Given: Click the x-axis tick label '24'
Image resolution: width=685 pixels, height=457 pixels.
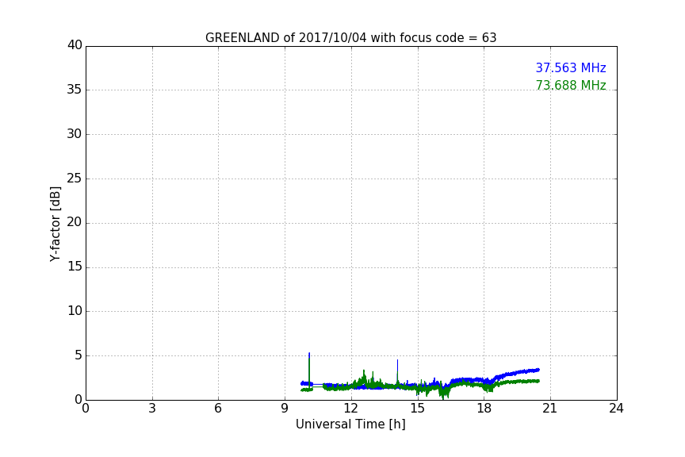Looking at the screenshot, I should pos(616,409).
